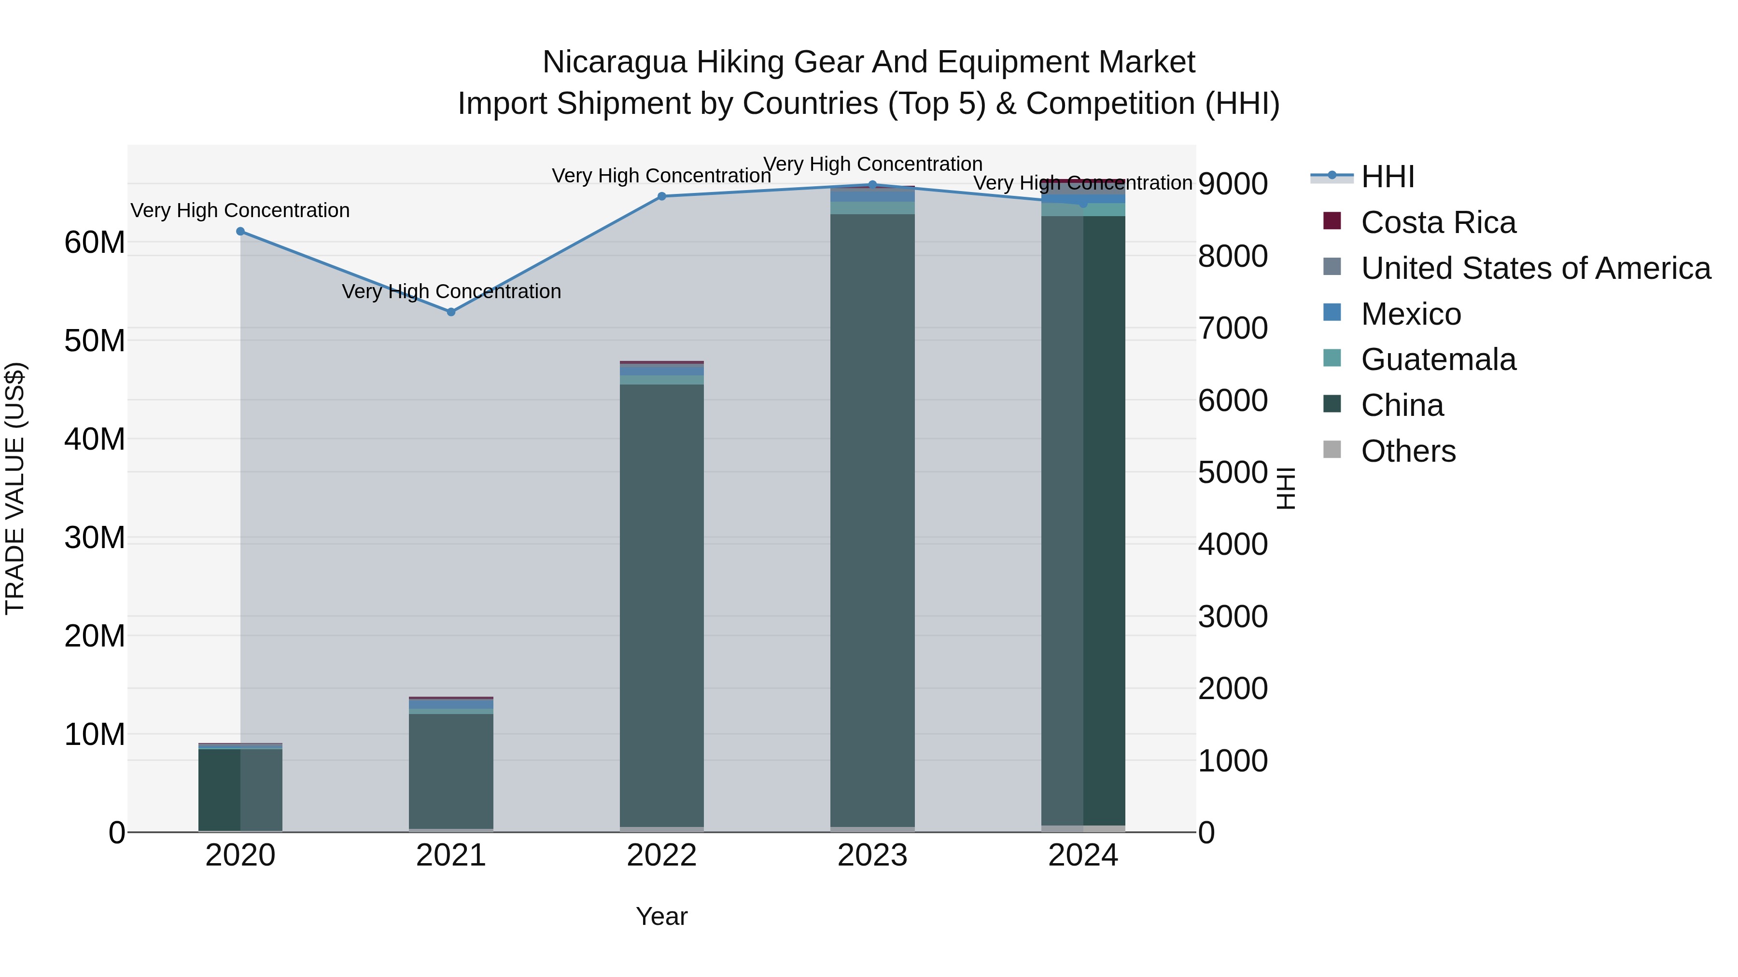Click the 2020 Very High Concentration annotation
The width and height of the screenshot is (1738, 977).
[x=240, y=210]
